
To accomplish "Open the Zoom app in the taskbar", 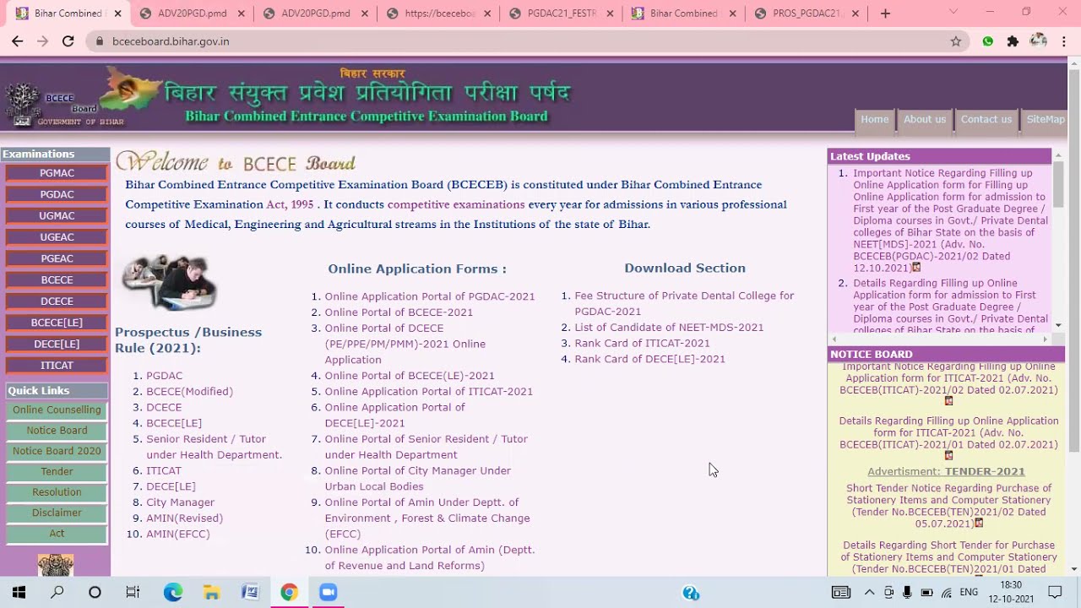I will (328, 592).
